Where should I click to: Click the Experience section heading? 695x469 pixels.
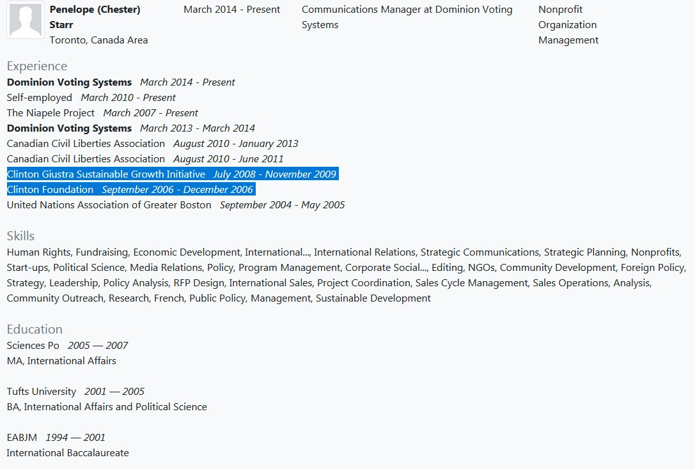pyautogui.click(x=36, y=66)
